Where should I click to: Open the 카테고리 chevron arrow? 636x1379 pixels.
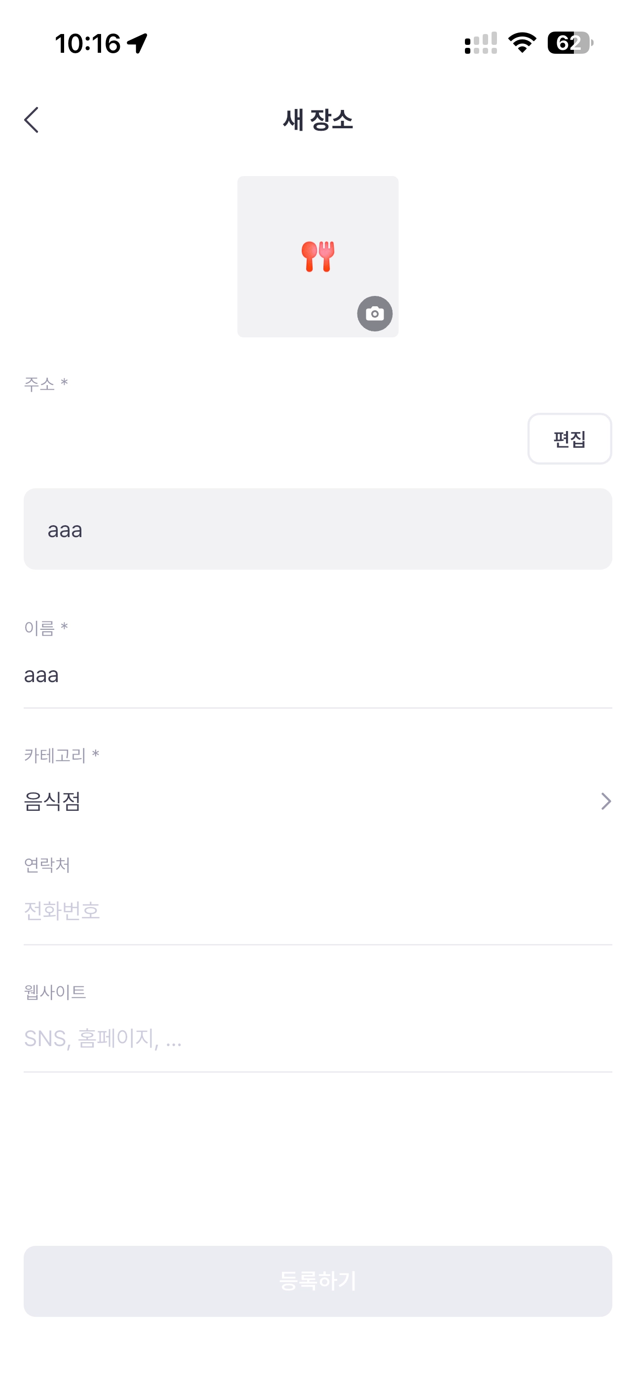pos(605,801)
